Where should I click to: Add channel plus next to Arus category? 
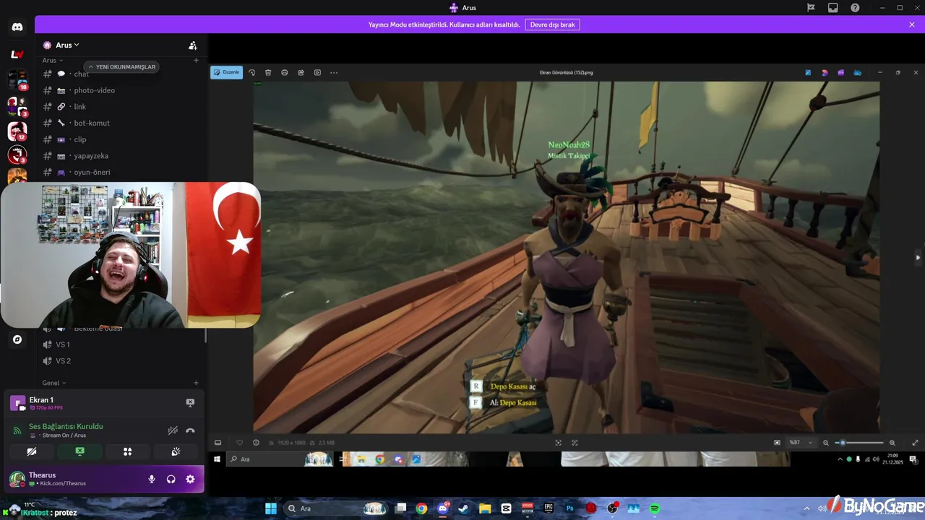point(196,60)
